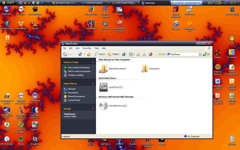The height and width of the screenshot is (150, 240).
Task: Click the Forward toolbar button
Action: tap(80, 54)
